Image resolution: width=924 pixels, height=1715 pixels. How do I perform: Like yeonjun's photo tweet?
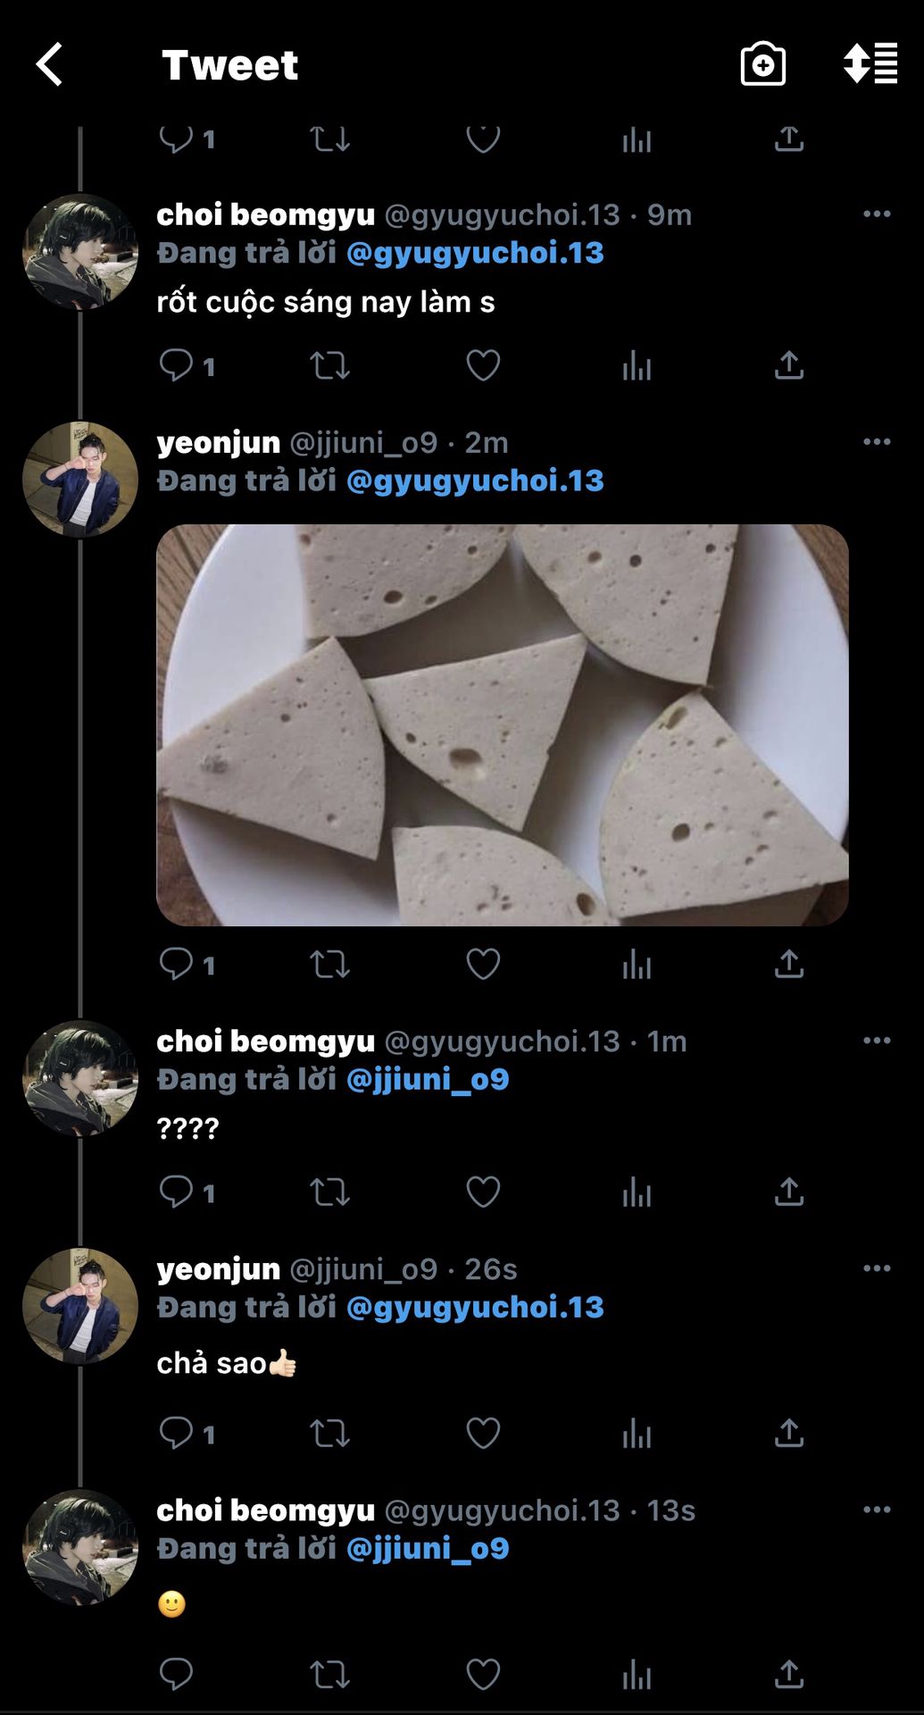(483, 964)
